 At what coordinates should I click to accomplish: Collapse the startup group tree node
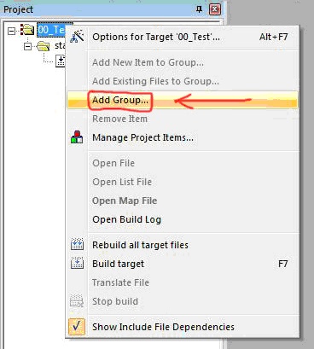point(27,46)
